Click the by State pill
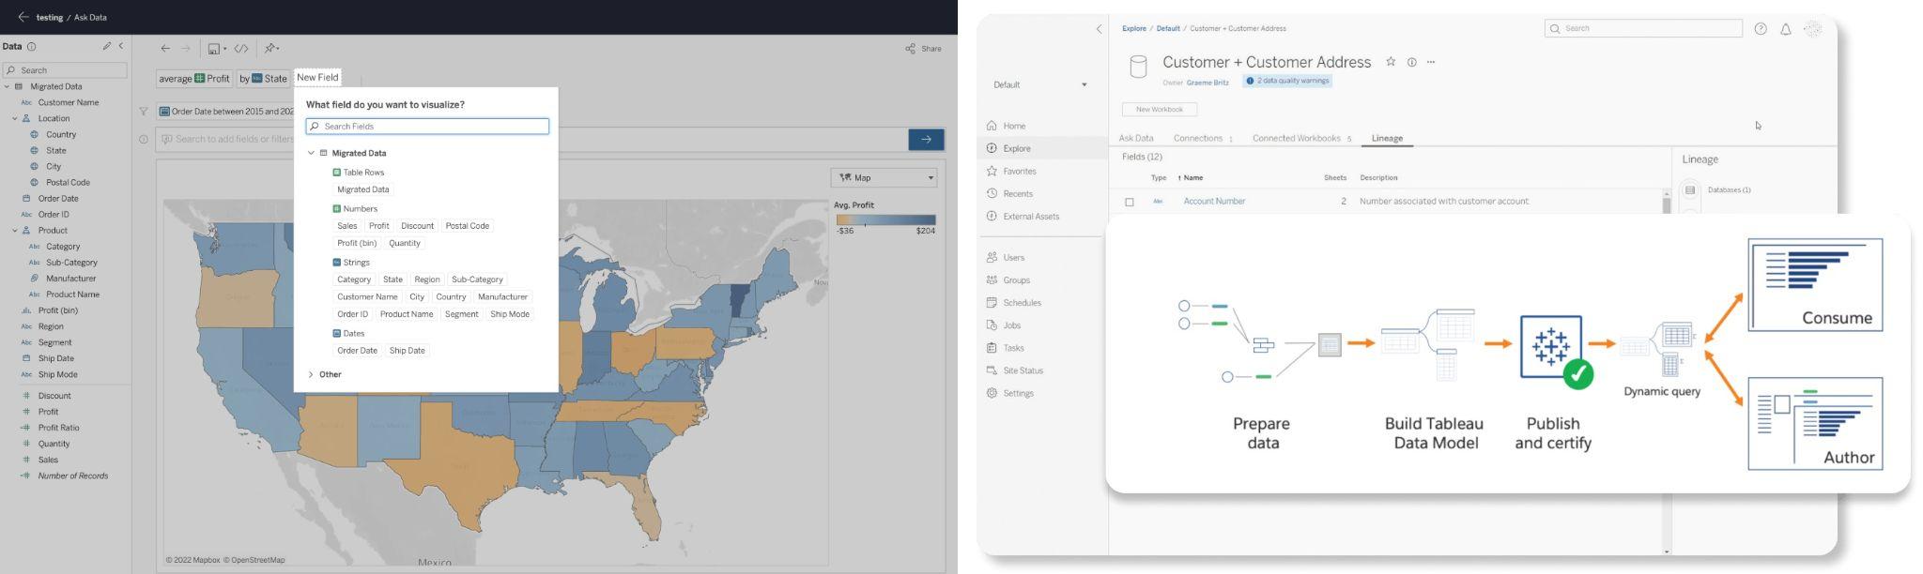Screen dimensions: 1923x574 tap(263, 79)
